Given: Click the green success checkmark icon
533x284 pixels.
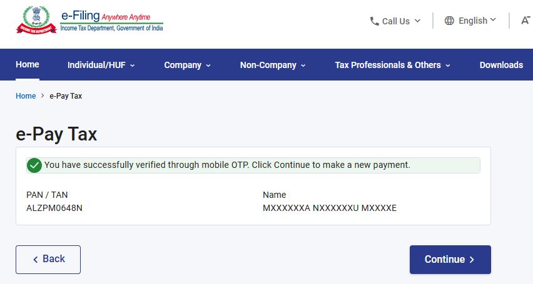Looking at the screenshot, I should click(x=34, y=165).
